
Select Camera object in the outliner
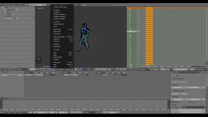click(9, 14)
